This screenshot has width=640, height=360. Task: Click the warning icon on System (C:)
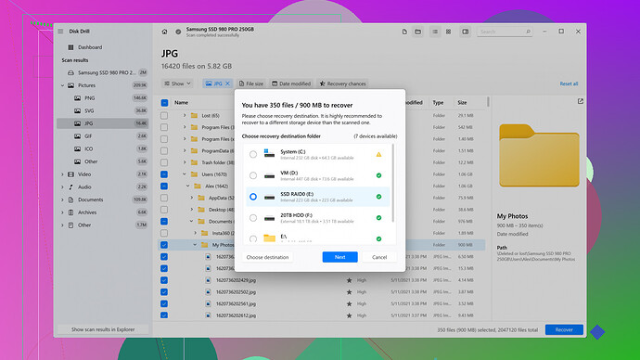click(x=378, y=154)
